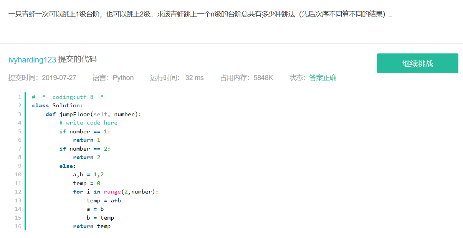Open the ivyharding123 user profile link
Image resolution: width=463 pixels, height=238 pixels.
(32, 59)
